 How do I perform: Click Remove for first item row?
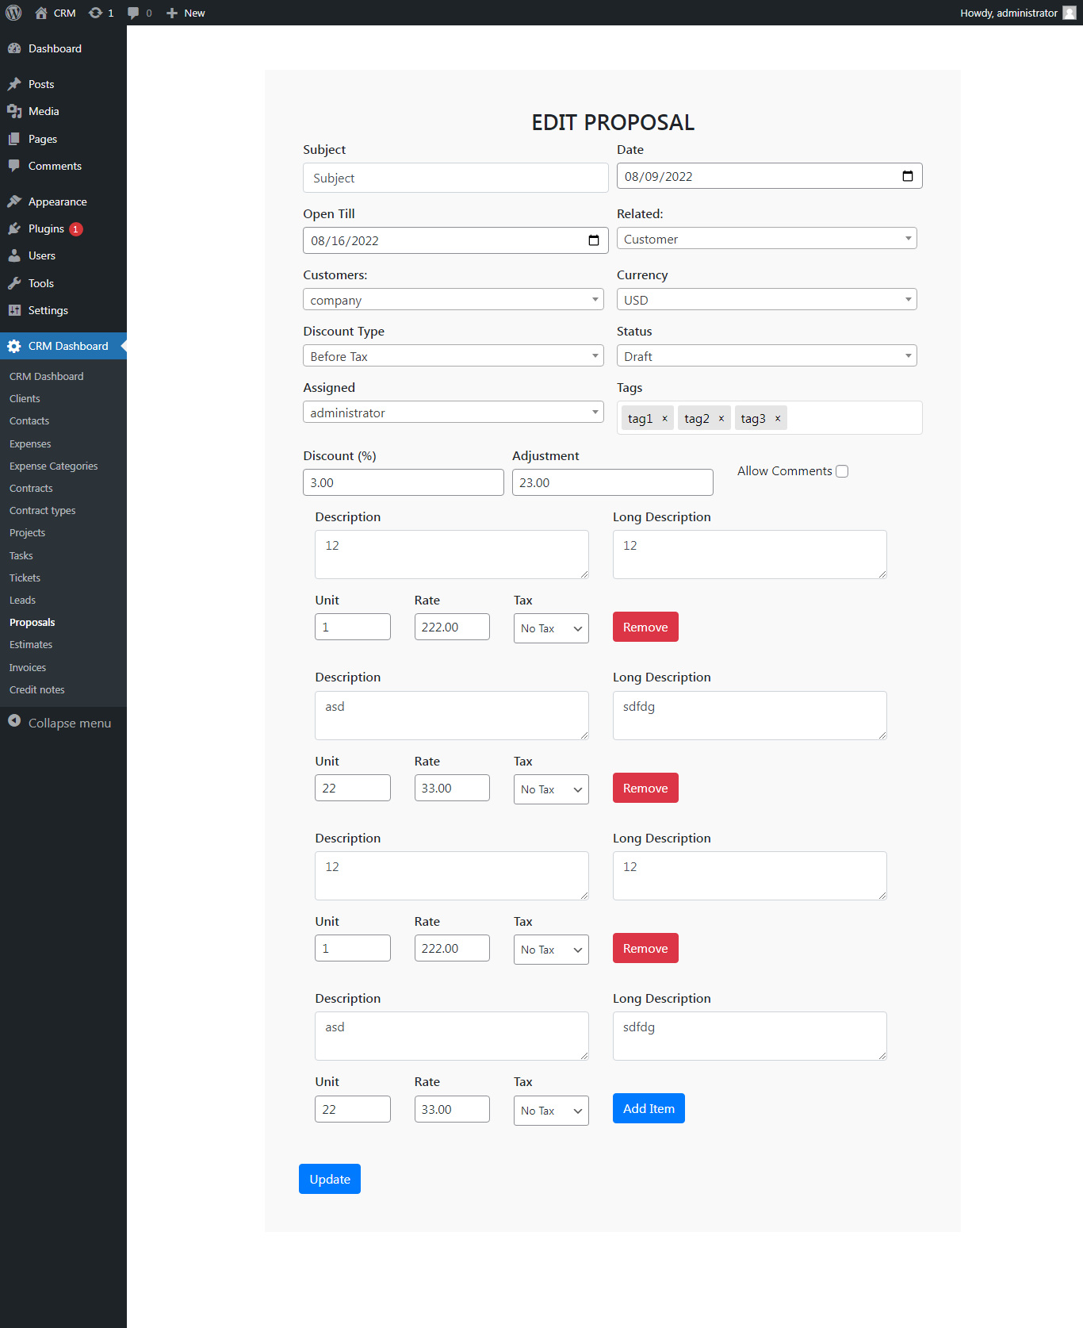pyautogui.click(x=645, y=627)
